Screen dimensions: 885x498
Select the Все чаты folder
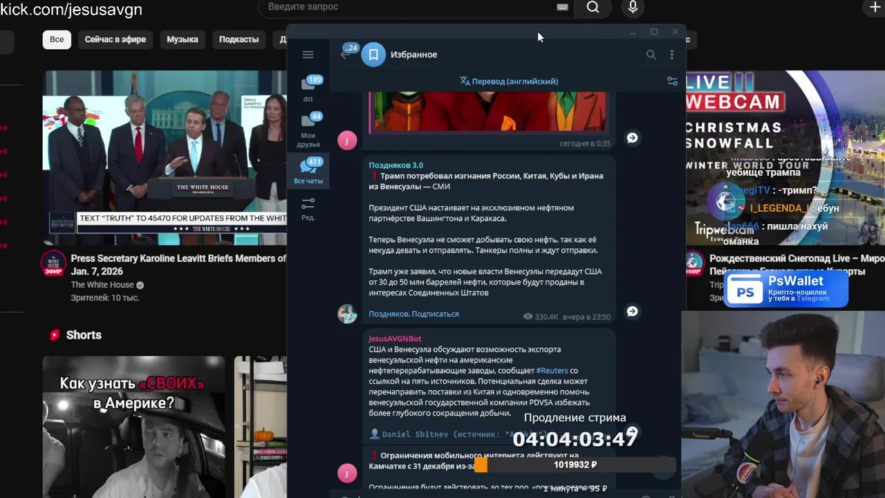point(308,170)
